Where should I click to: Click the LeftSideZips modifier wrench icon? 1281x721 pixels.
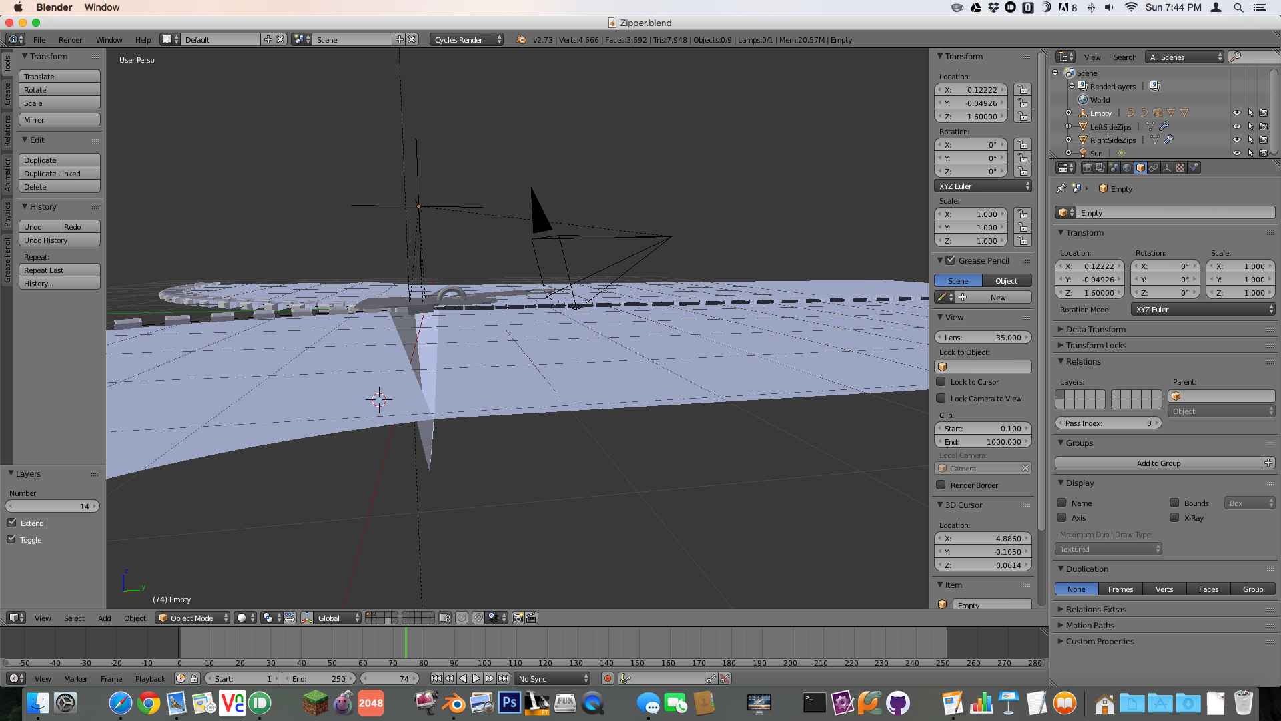1164,126
